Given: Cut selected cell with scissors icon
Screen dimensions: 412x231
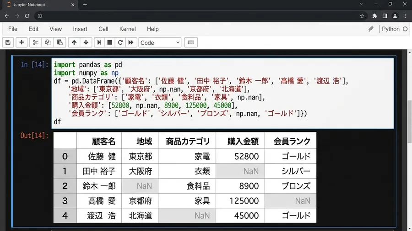Looking at the screenshot, I should coord(35,42).
